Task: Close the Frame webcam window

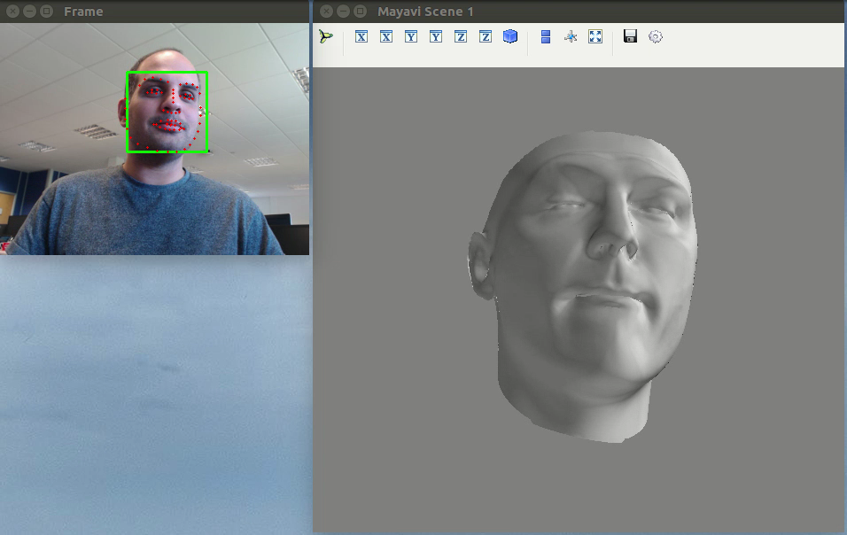Action: [12, 12]
